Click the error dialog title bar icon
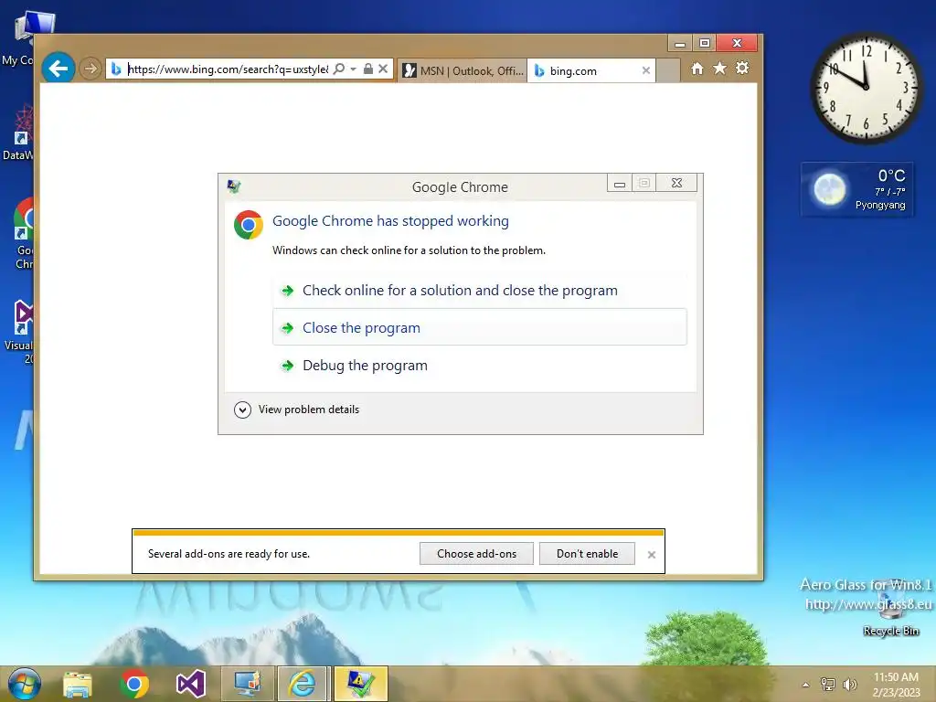Image resolution: width=936 pixels, height=702 pixels. 234,186
